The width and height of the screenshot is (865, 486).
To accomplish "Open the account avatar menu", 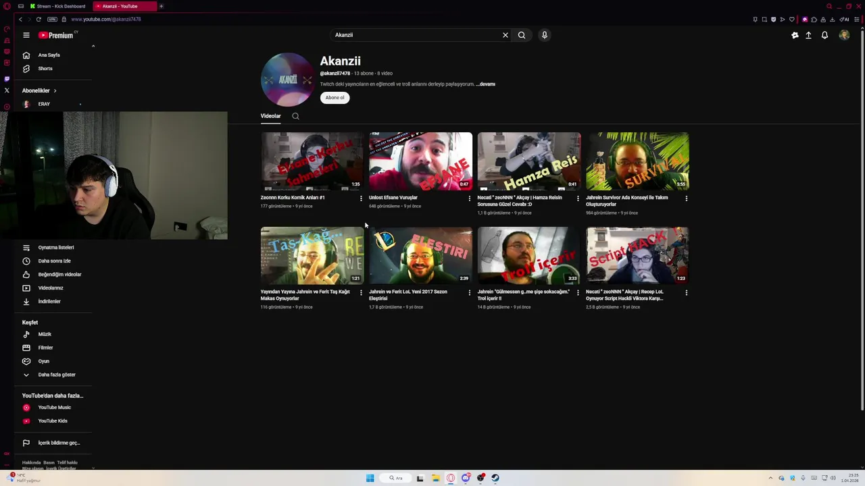I will point(844,35).
